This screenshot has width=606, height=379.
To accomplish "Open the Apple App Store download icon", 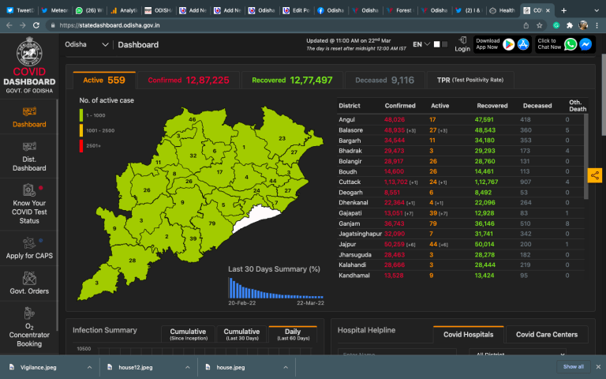I will tap(522, 45).
